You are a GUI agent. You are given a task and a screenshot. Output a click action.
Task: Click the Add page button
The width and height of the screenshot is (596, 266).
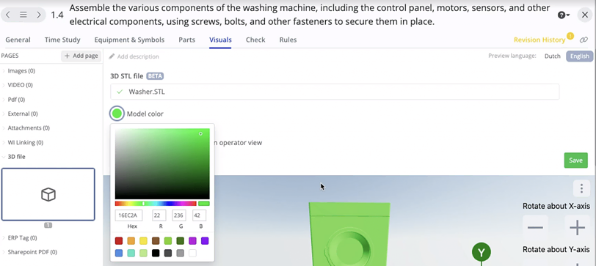click(81, 56)
